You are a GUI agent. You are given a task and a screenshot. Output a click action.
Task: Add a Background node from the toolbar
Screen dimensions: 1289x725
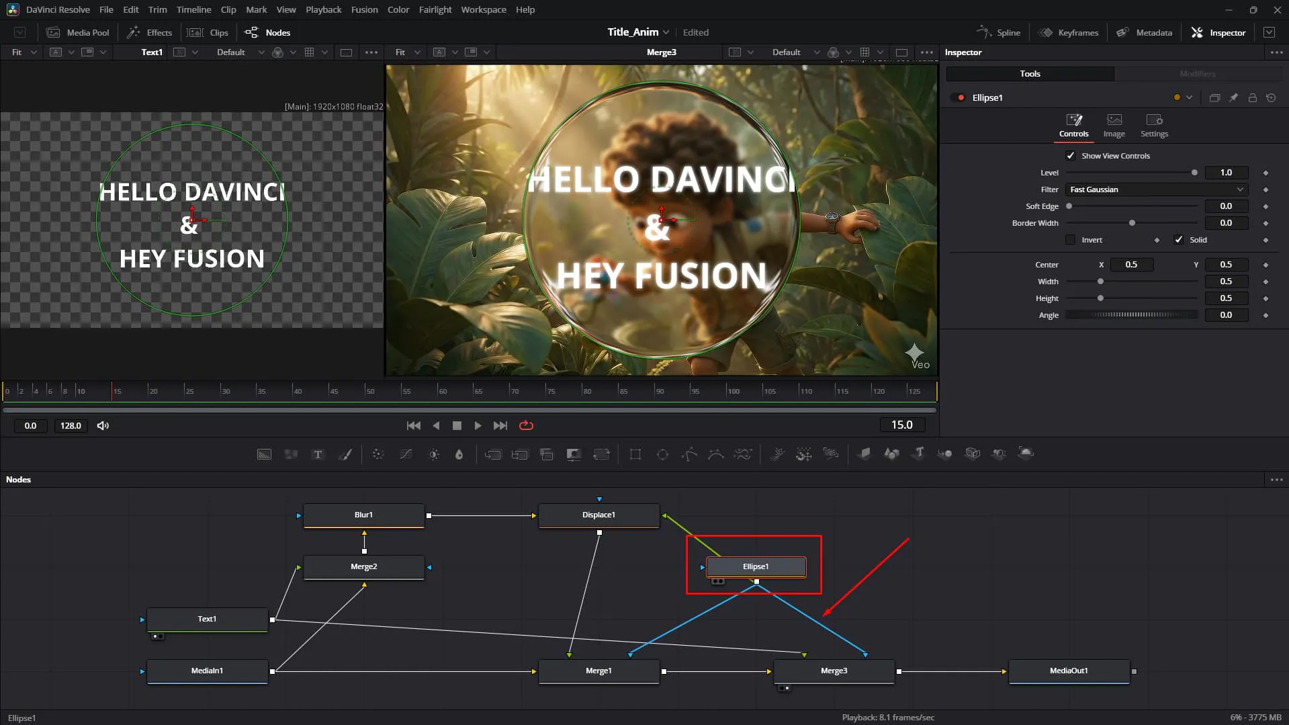pos(264,454)
